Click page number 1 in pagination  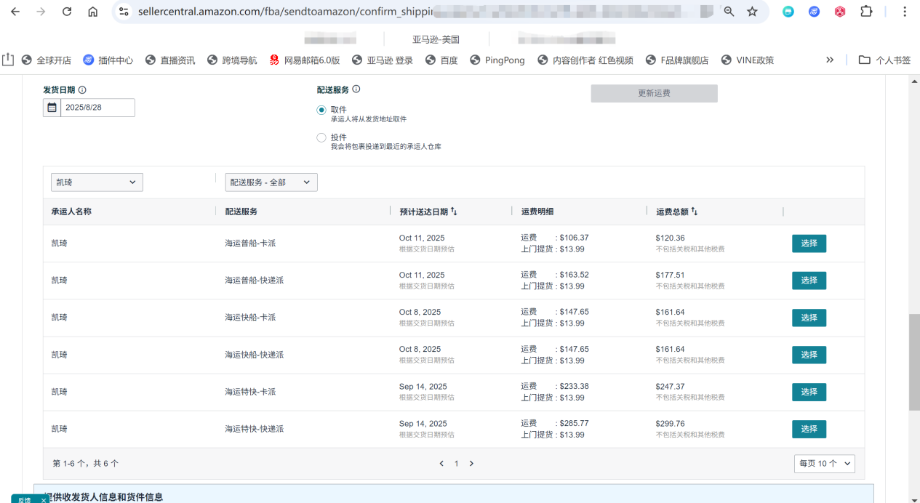click(x=456, y=463)
